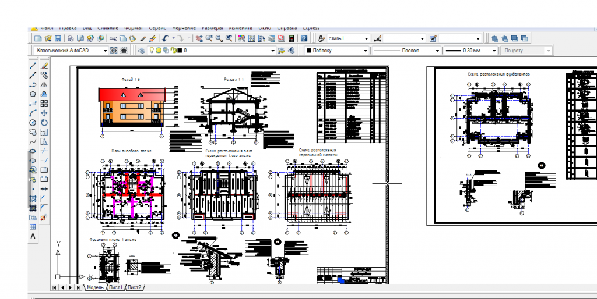The image size is (597, 299).
Task: Open the Properties palette icon
Action: pos(241,38)
